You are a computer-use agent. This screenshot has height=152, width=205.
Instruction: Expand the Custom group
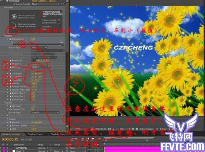pos(7,119)
